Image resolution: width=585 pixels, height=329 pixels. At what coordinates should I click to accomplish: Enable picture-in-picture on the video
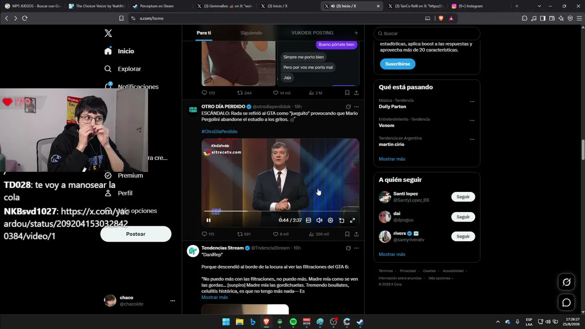coord(341,220)
